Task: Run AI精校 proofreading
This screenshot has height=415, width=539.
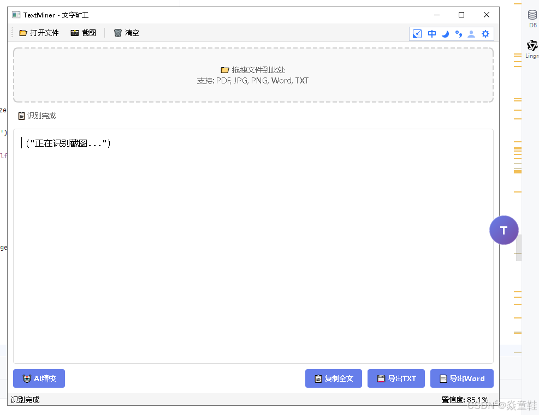Action: (x=39, y=378)
